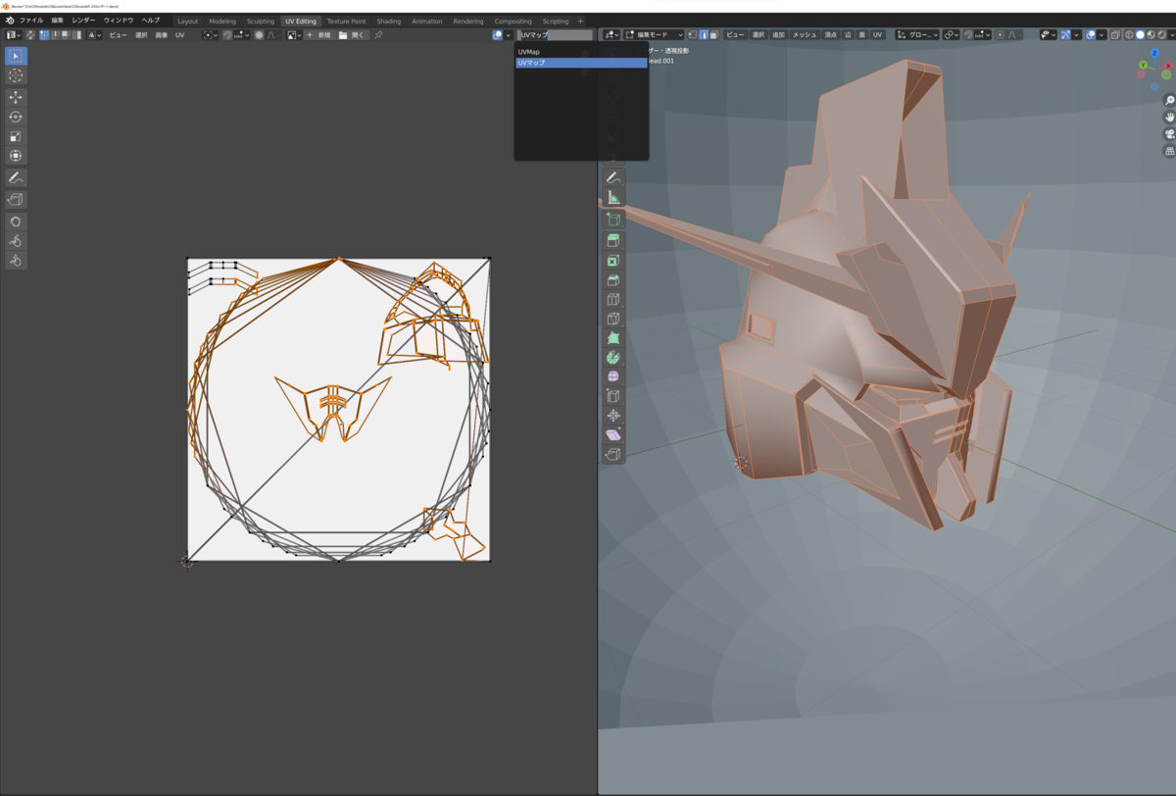
Task: Enable face select mode in 3D viewport
Action: (x=713, y=35)
